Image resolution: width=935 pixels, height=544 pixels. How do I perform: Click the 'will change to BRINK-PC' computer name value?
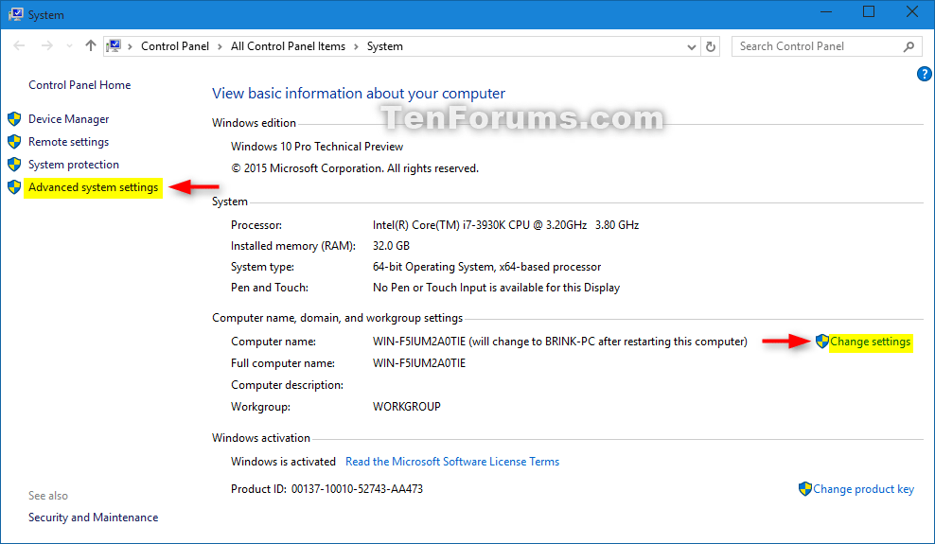[560, 342]
